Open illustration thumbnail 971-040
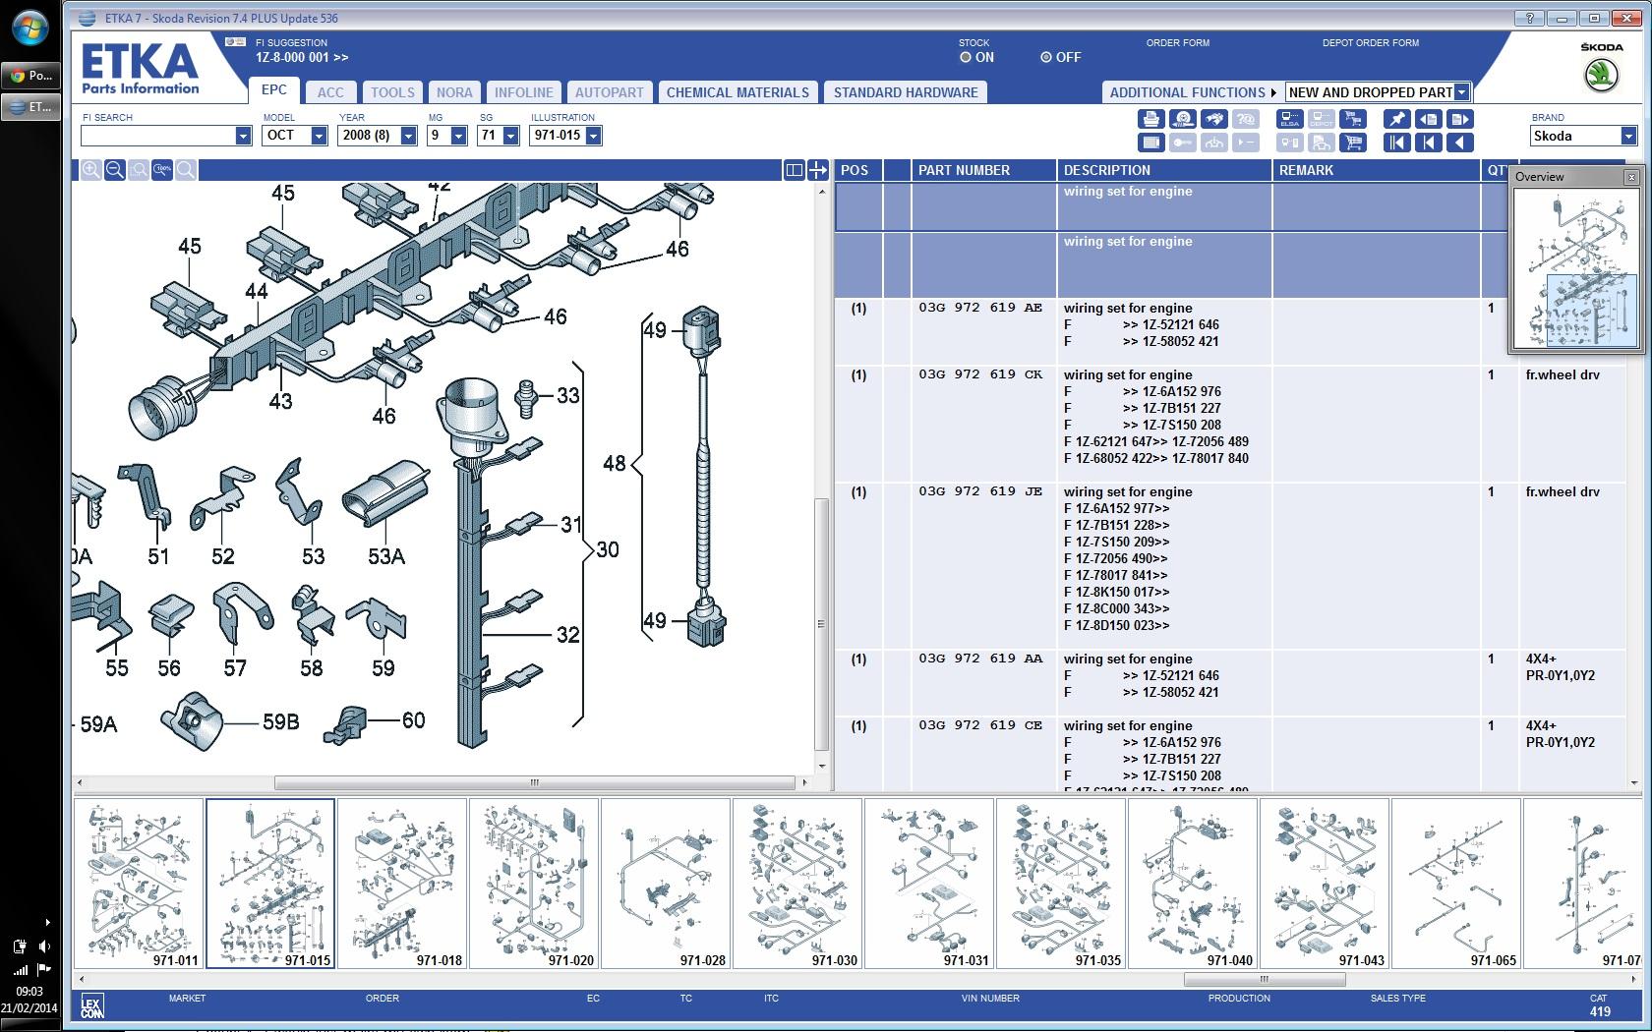 [1193, 884]
